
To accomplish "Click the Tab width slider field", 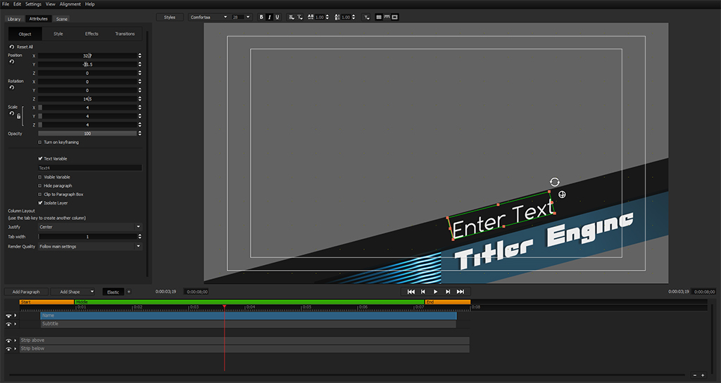I will pyautogui.click(x=87, y=237).
